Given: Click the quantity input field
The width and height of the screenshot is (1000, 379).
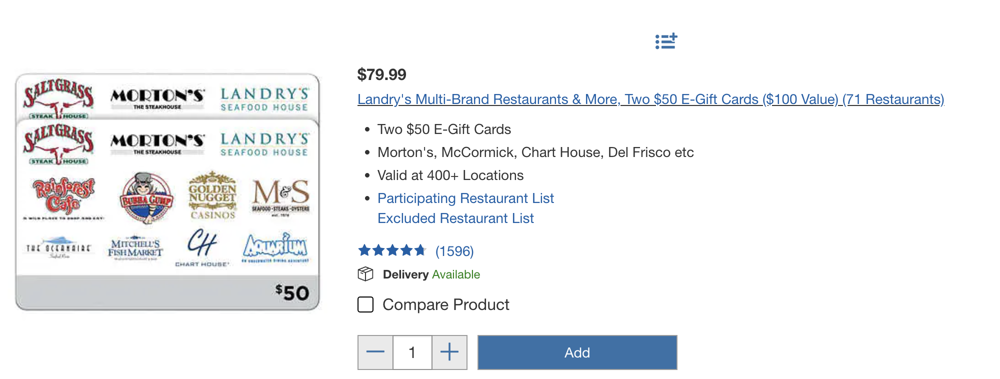Looking at the screenshot, I should tap(412, 352).
